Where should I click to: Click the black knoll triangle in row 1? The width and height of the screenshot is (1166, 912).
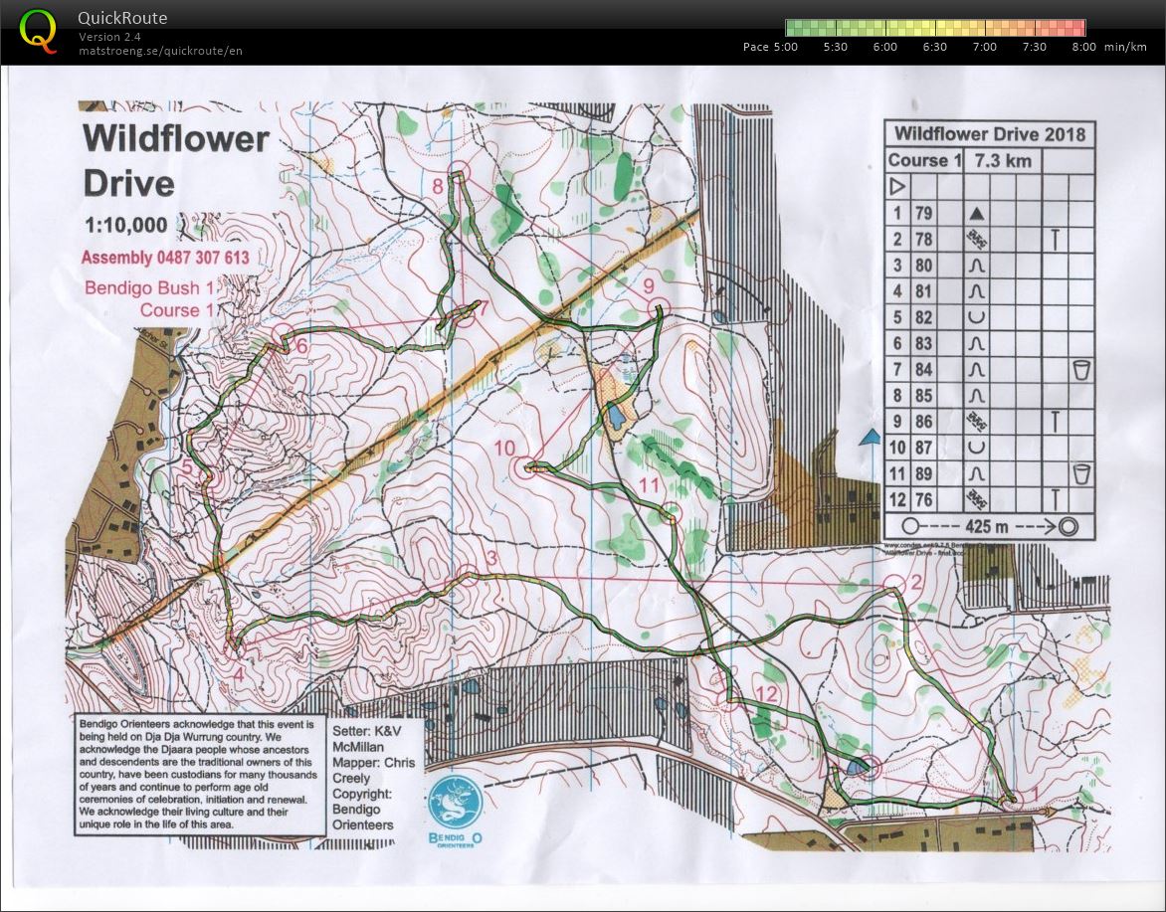[x=977, y=213]
